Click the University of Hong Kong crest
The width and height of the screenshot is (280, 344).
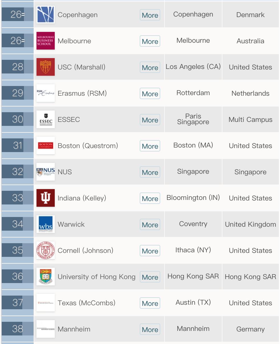(x=46, y=277)
